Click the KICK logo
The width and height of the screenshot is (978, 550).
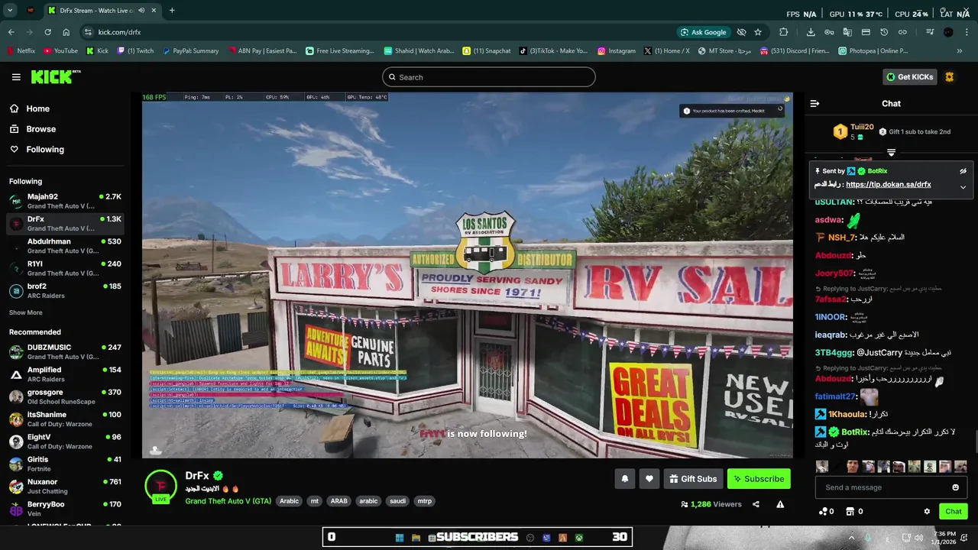coord(56,77)
